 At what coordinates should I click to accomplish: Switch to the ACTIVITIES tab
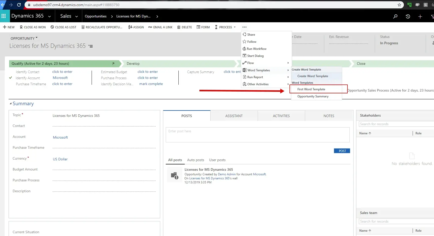click(281, 116)
